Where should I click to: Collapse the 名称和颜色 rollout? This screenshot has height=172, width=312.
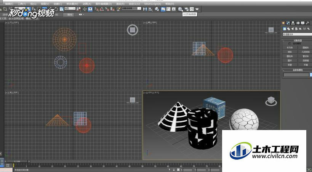(x=297, y=70)
